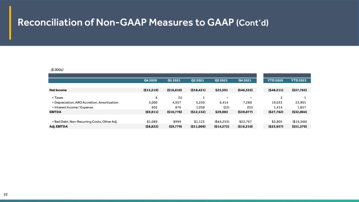The image size is (359, 202).
Task: Click the Q3 2021 Net Income value $23,591
Action: [222, 90]
